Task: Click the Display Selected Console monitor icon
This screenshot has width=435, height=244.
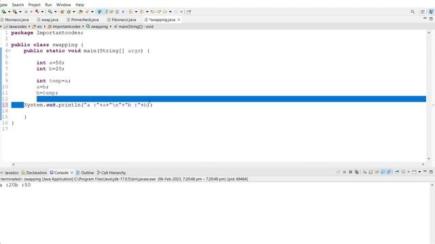Action: 403,172
